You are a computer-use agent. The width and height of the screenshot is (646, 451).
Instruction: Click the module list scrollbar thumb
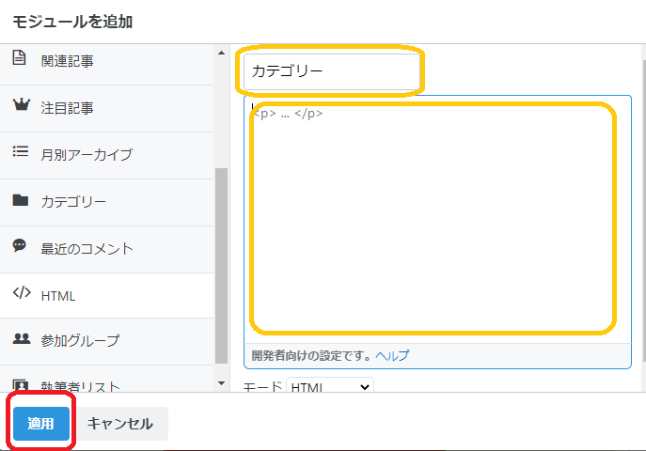[x=221, y=266]
